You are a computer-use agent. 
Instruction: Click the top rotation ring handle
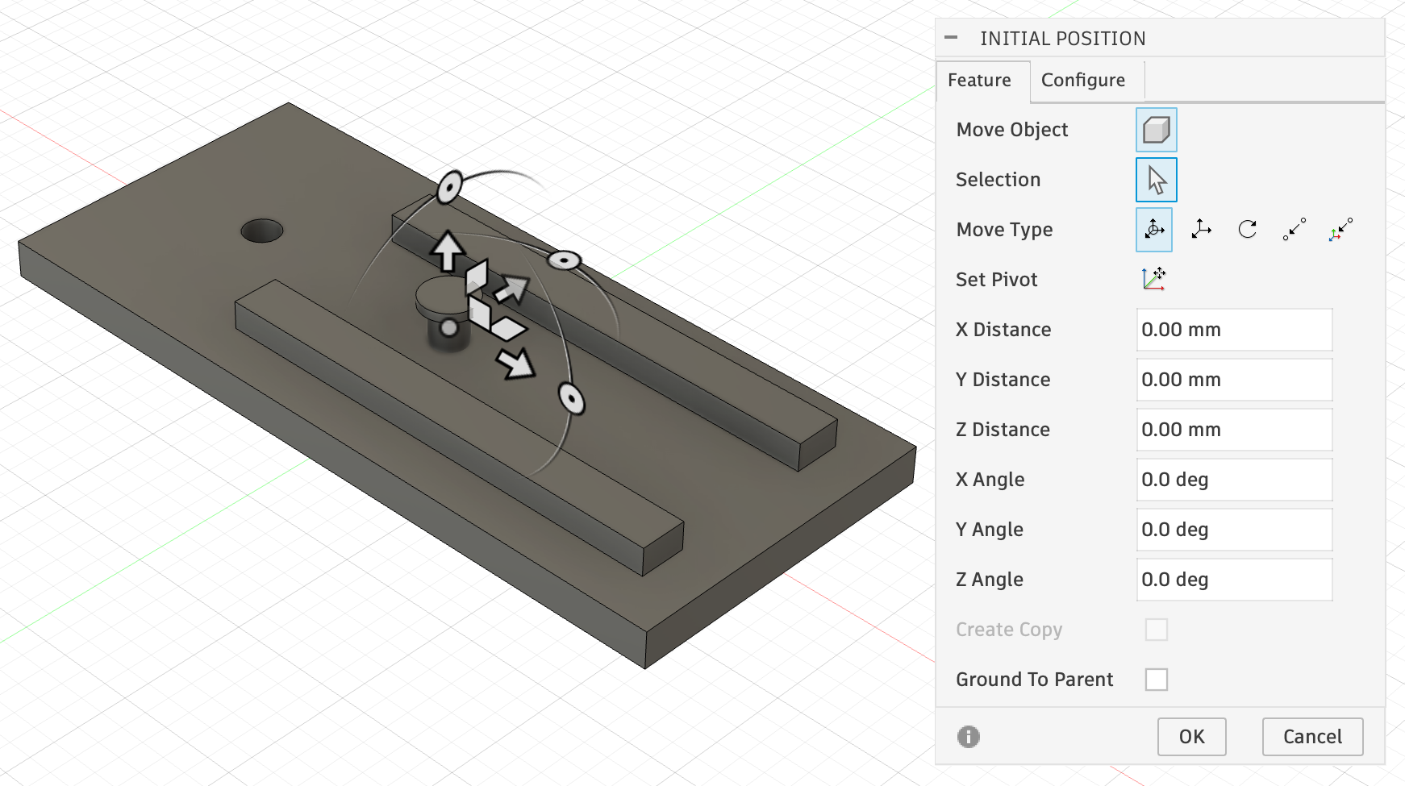[x=449, y=187]
